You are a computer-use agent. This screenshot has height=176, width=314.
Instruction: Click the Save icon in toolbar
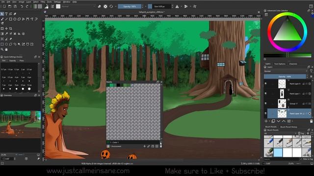click(15, 6)
